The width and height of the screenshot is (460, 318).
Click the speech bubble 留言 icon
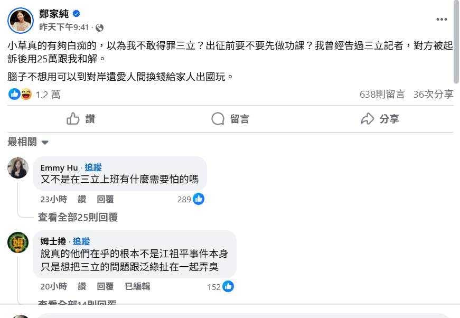tap(218, 119)
